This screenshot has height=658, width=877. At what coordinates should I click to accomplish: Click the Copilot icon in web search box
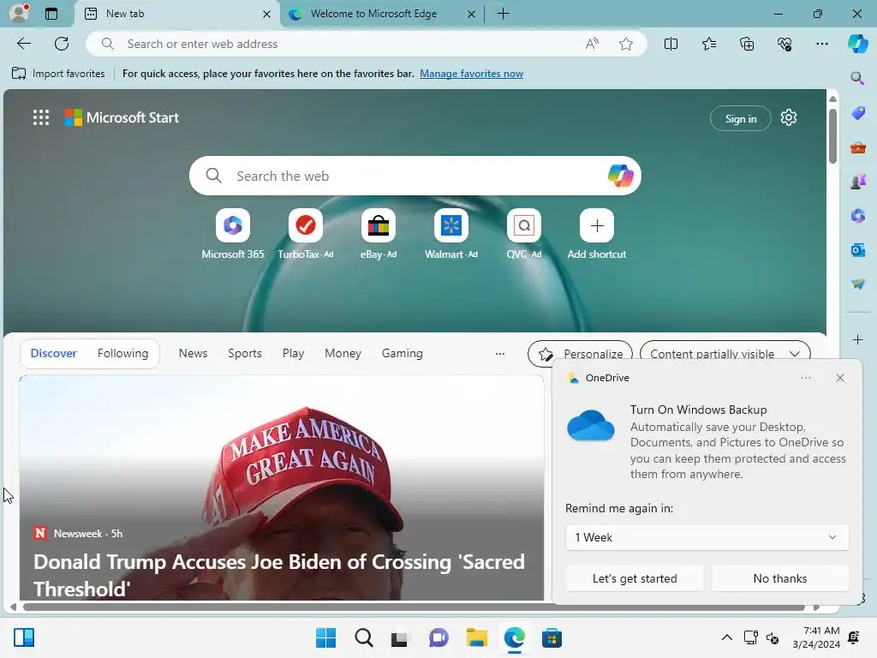click(x=620, y=176)
